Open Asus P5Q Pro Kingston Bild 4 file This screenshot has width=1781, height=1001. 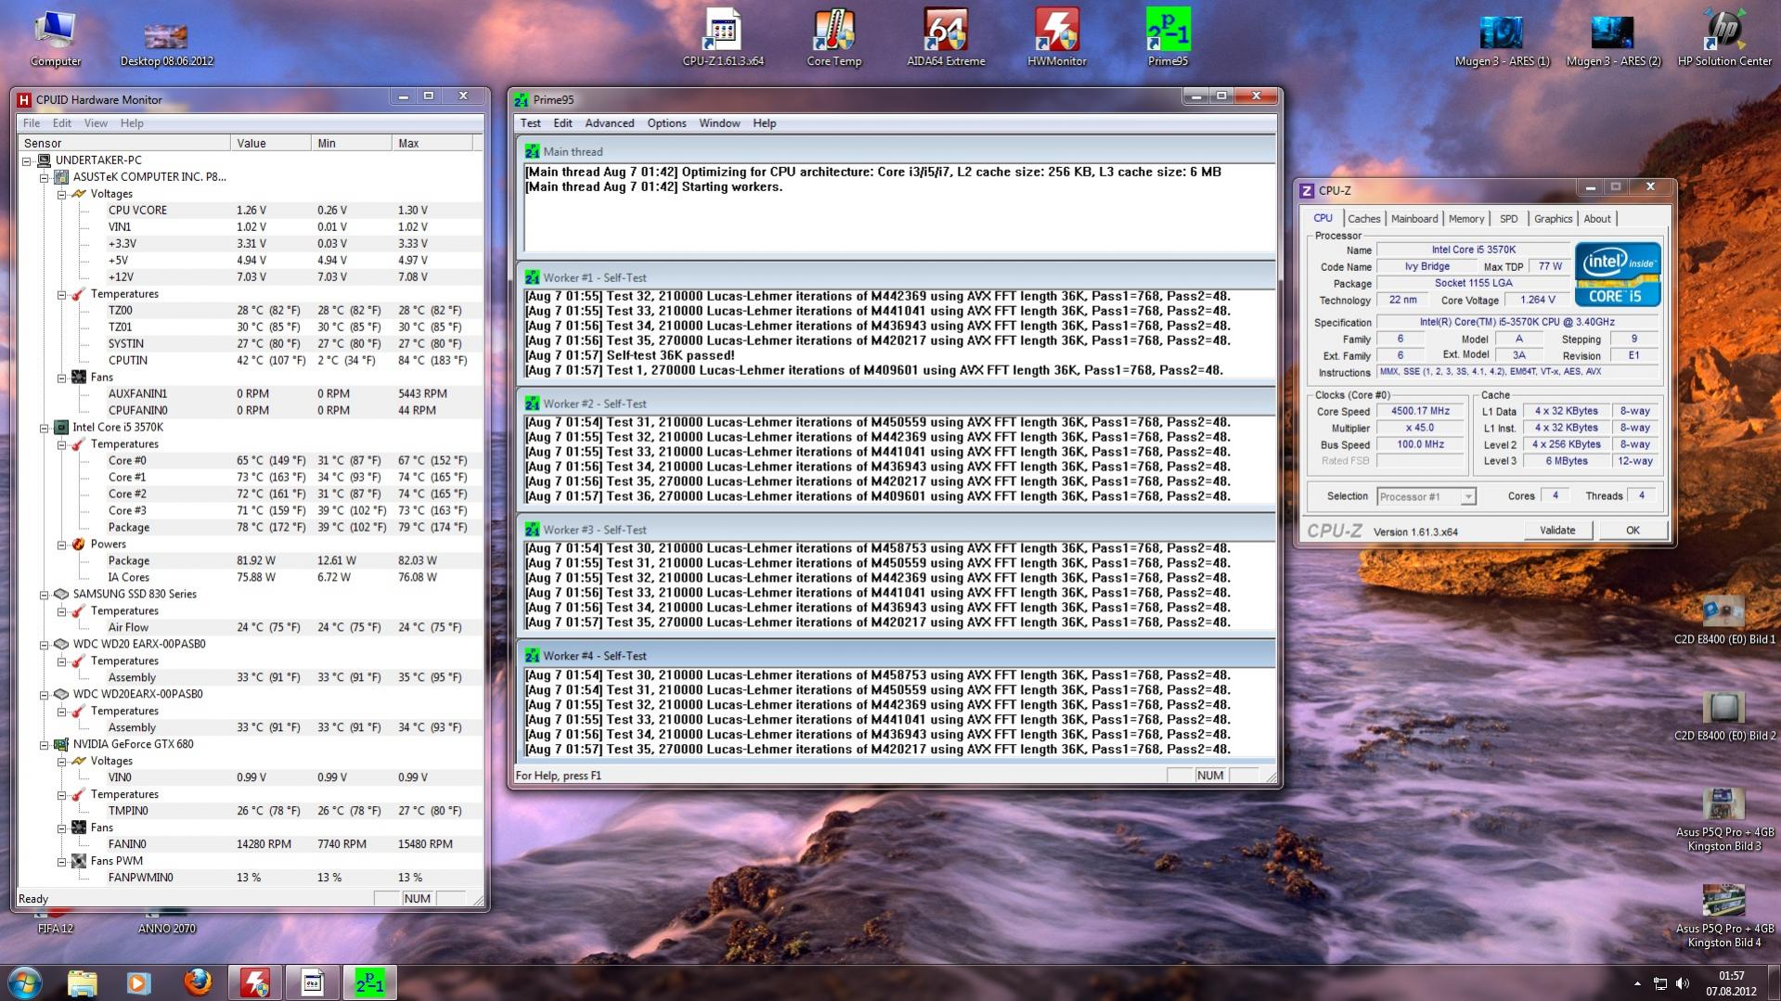coord(1724,916)
